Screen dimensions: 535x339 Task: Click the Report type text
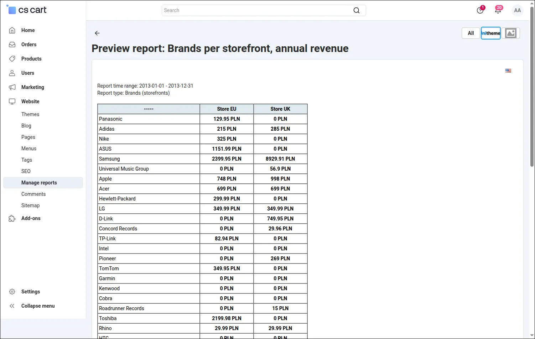(134, 93)
